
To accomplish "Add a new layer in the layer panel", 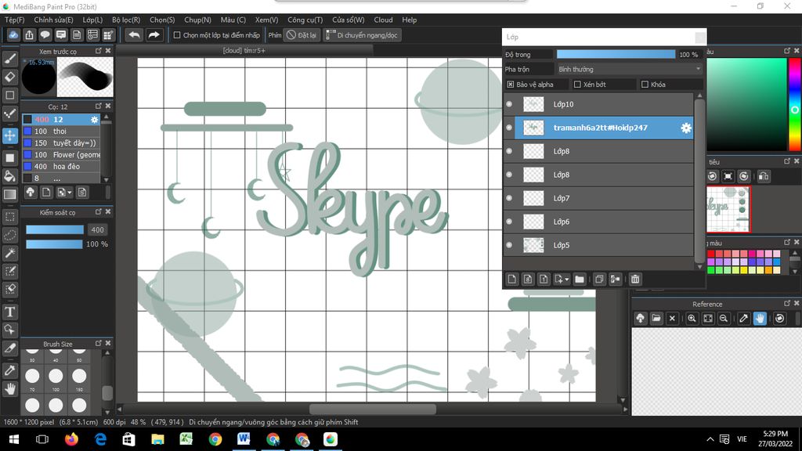I will tap(512, 279).
